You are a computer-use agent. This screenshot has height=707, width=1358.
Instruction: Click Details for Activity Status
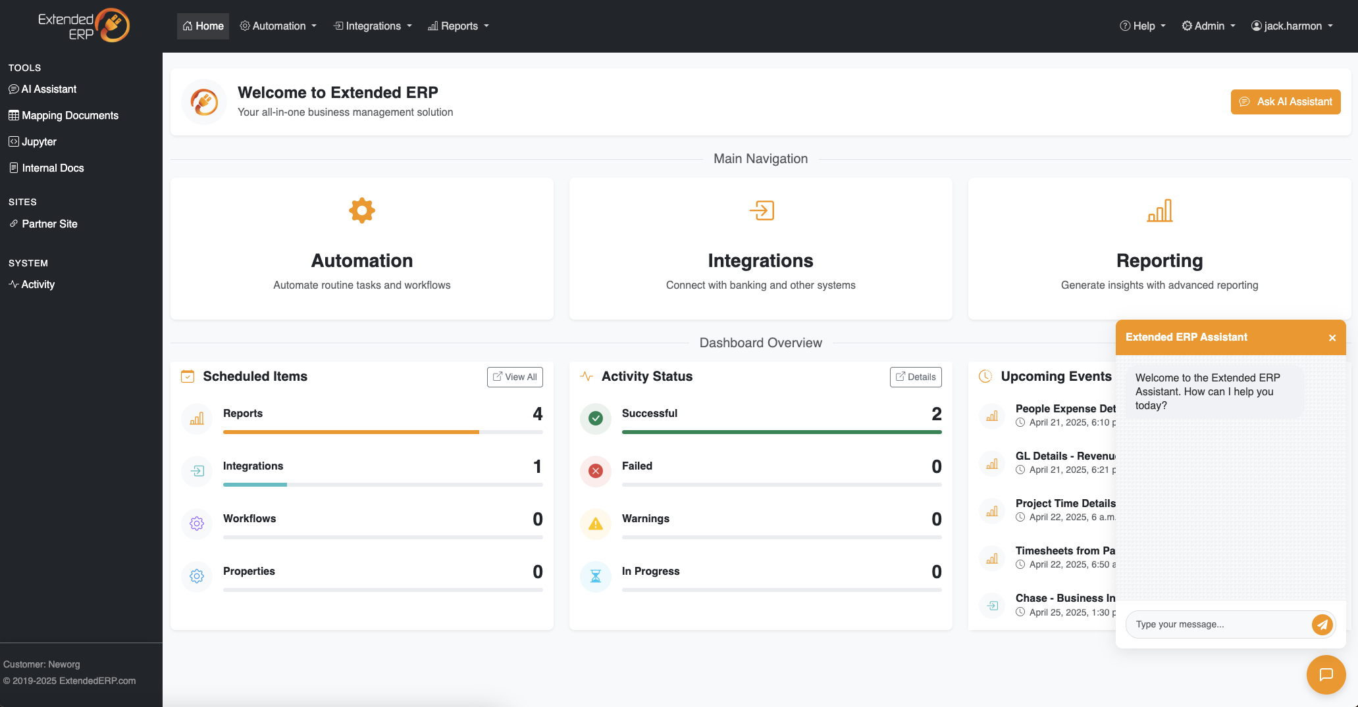[916, 377]
